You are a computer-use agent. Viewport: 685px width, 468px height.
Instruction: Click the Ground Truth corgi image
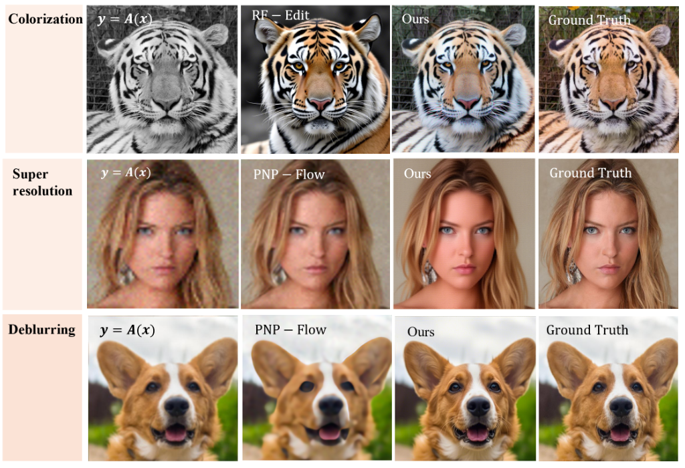tap(609, 388)
